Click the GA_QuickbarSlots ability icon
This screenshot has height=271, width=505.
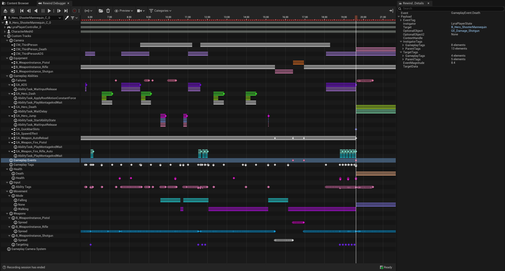[13, 129]
